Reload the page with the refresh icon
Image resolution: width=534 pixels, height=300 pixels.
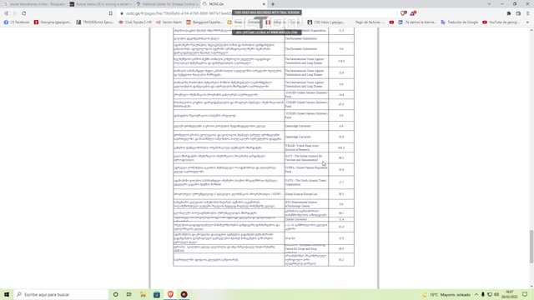[x=24, y=13]
